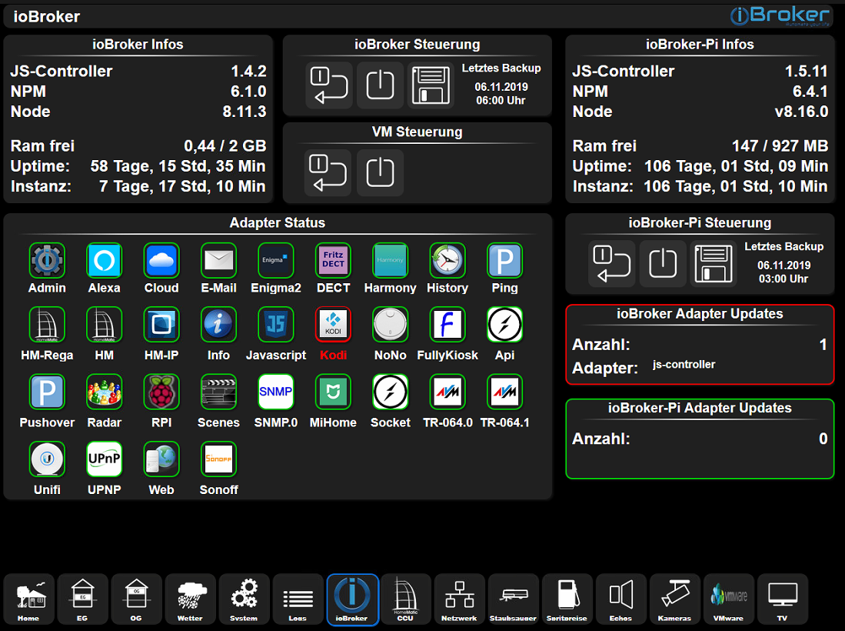The width and height of the screenshot is (845, 631).
Task: Go to the Kameras view
Action: 674,599
